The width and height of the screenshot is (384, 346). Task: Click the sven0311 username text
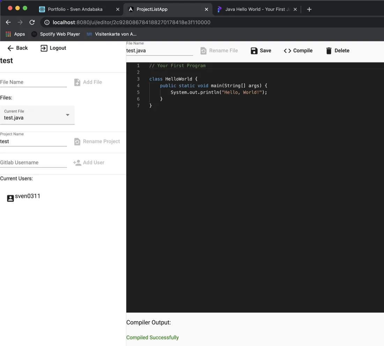[x=28, y=196]
